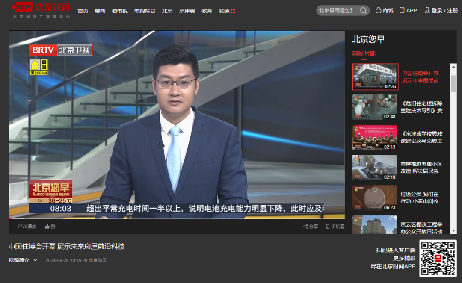Screen dimensions: 462x283
Task: Click 登录/注册 to sign in
Action: (441, 10)
